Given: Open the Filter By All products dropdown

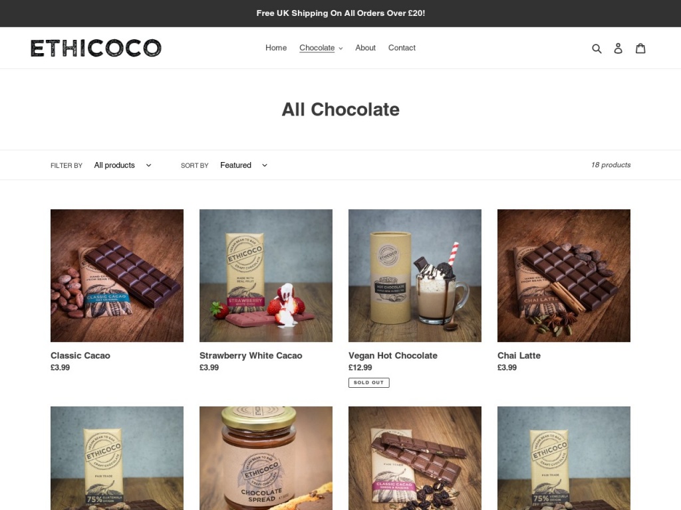Looking at the screenshot, I should click(x=123, y=165).
